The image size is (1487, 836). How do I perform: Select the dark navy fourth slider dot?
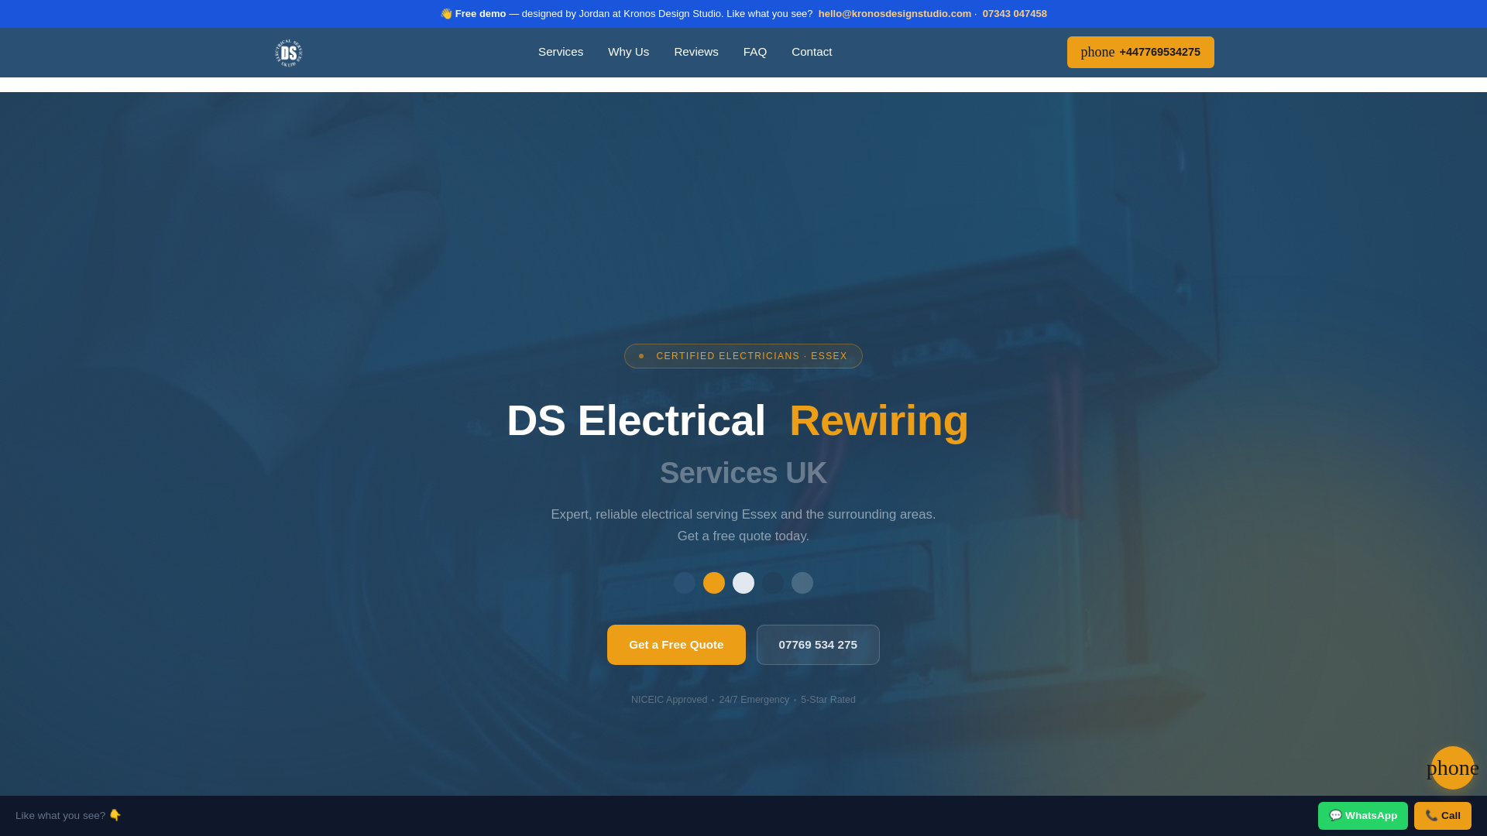773,583
